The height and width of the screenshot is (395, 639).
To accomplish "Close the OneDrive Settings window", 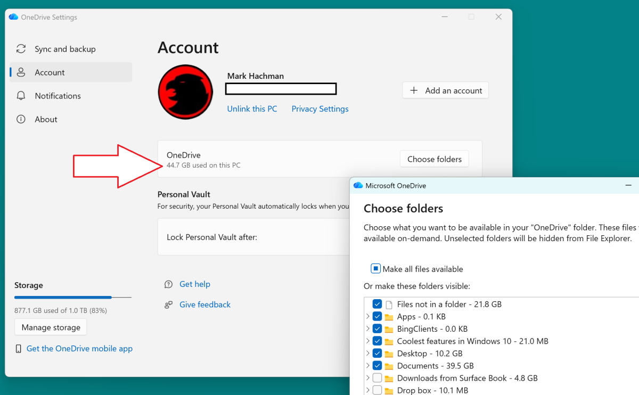I will click(498, 17).
